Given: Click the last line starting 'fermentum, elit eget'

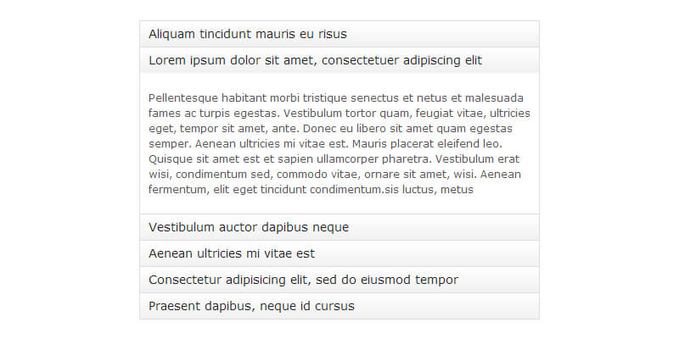Looking at the screenshot, I should tap(311, 189).
